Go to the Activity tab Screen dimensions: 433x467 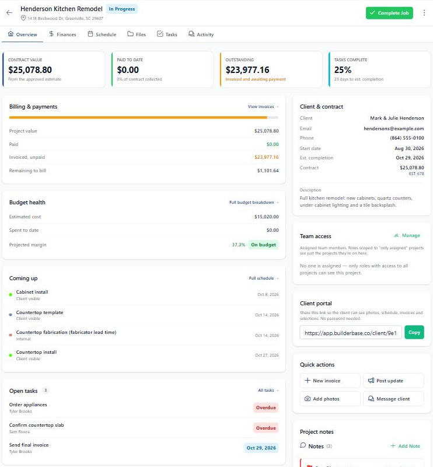(x=201, y=34)
